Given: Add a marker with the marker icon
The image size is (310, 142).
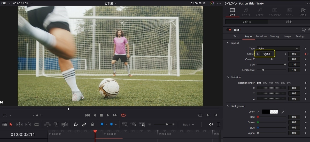Looking at the screenshot, I should coord(111,124).
